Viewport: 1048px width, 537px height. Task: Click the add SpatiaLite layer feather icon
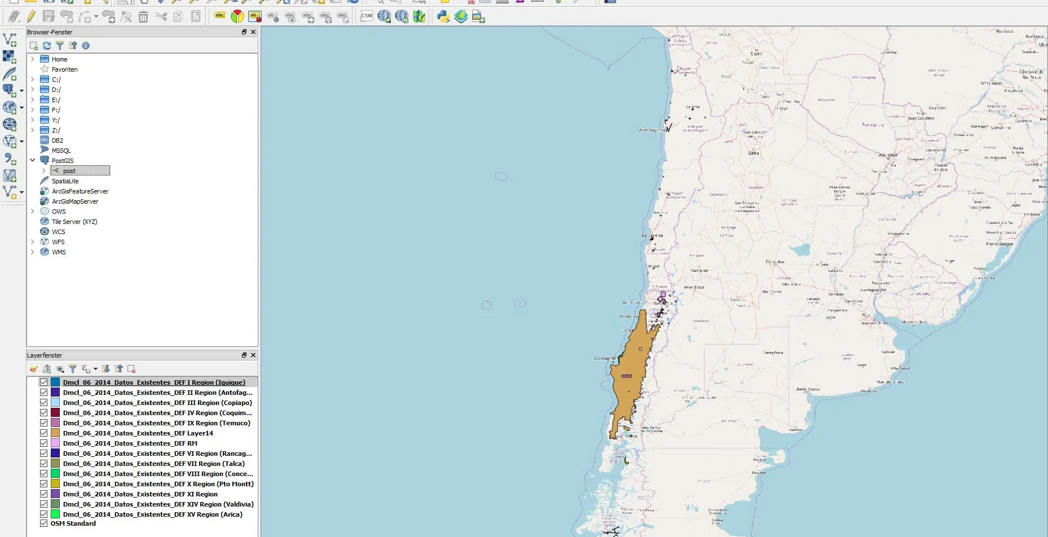(10, 74)
